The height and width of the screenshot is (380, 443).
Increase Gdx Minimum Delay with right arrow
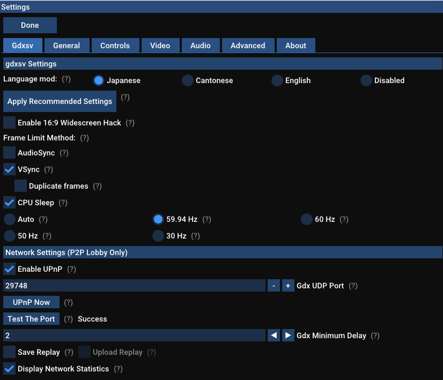pos(288,336)
